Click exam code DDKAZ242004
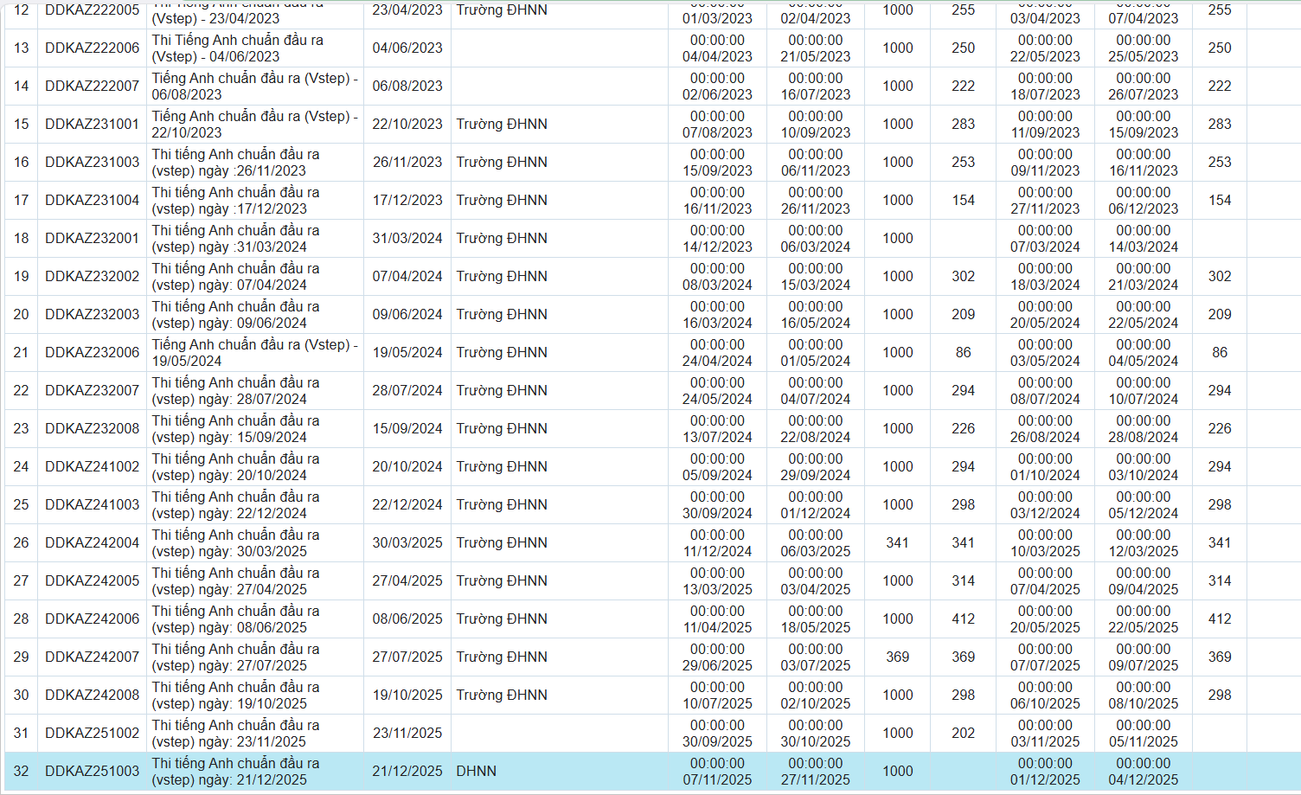This screenshot has height=795, width=1301. [92, 542]
